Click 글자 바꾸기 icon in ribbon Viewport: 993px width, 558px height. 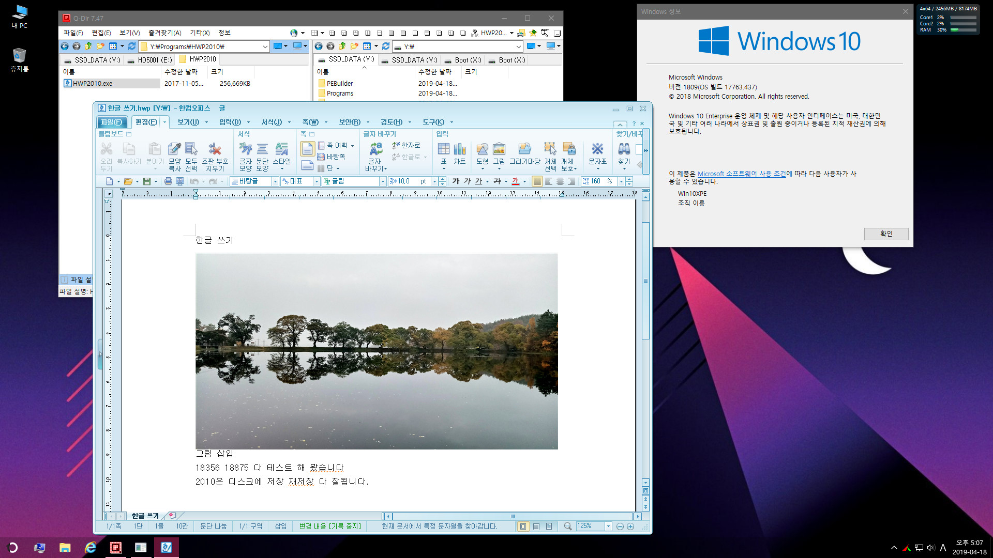tap(375, 157)
